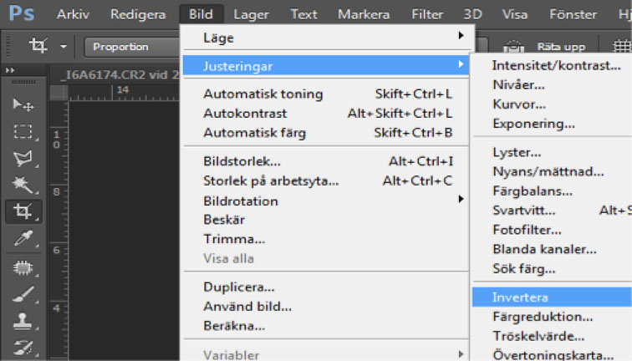The height and width of the screenshot is (361, 632).
Task: Select the History Brush tool
Action: tap(23, 348)
